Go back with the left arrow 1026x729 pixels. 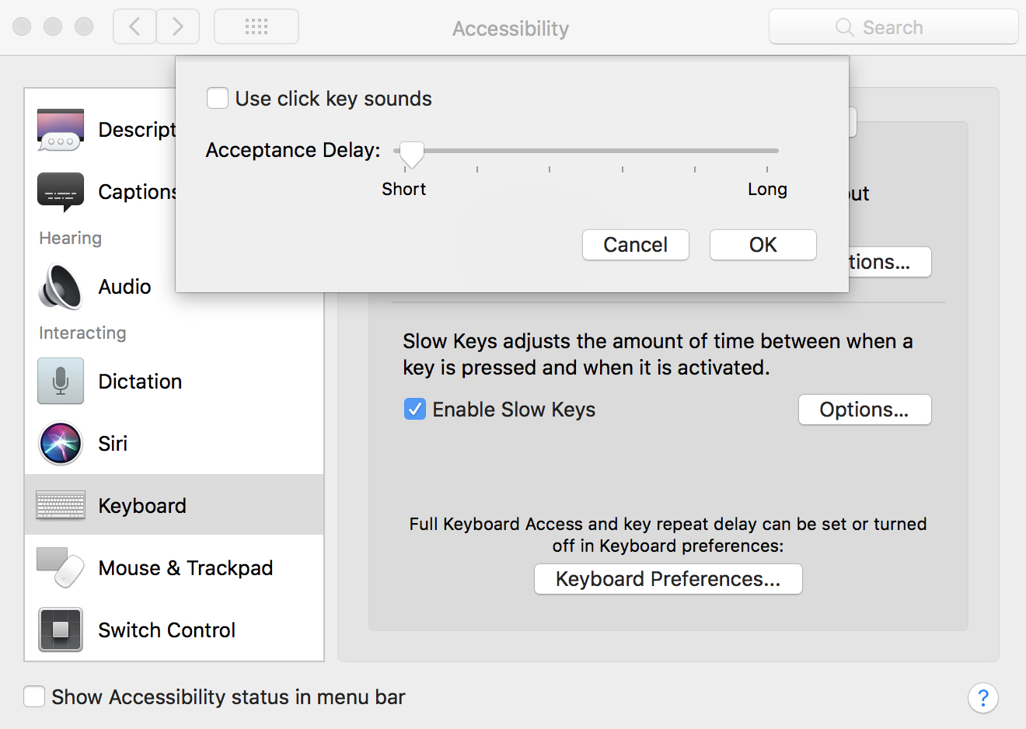pyautogui.click(x=134, y=27)
